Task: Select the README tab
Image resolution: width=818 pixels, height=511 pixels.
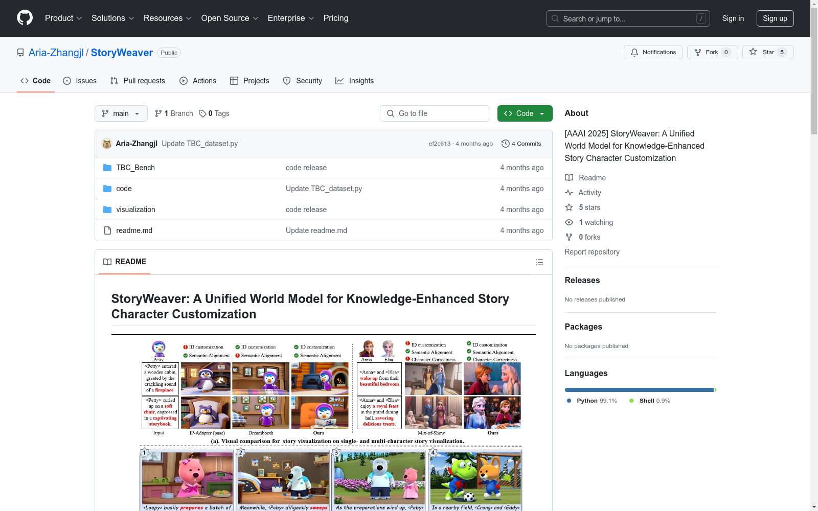Action: point(125,262)
